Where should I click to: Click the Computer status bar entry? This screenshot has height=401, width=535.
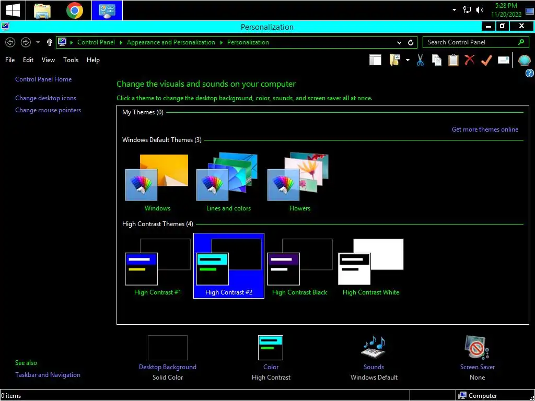(x=478, y=396)
